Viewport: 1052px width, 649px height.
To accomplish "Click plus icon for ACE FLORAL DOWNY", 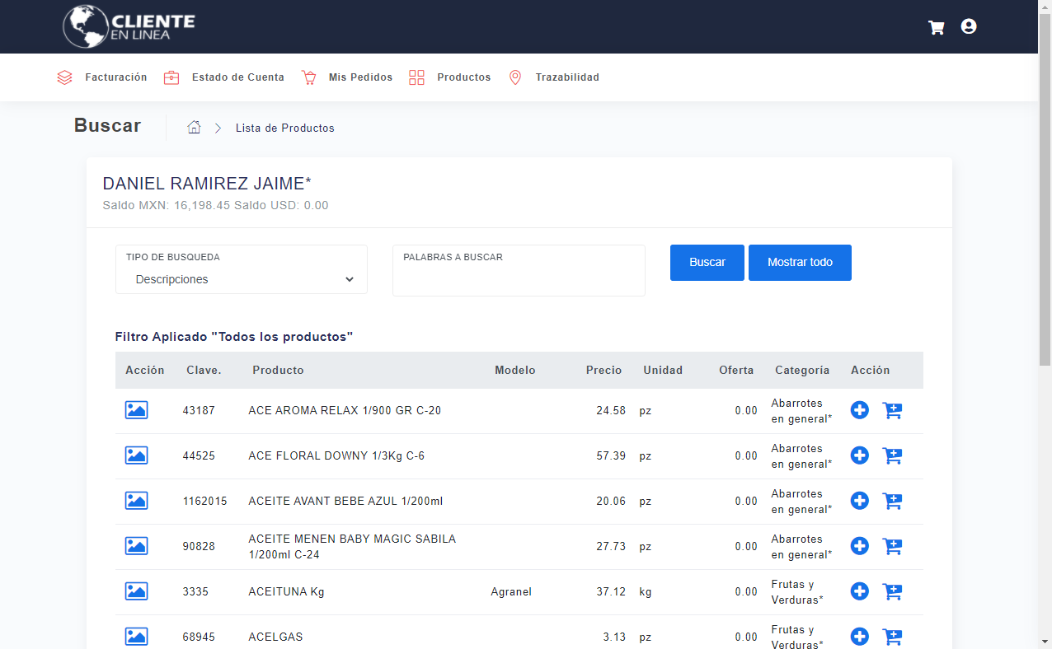I will click(859, 455).
